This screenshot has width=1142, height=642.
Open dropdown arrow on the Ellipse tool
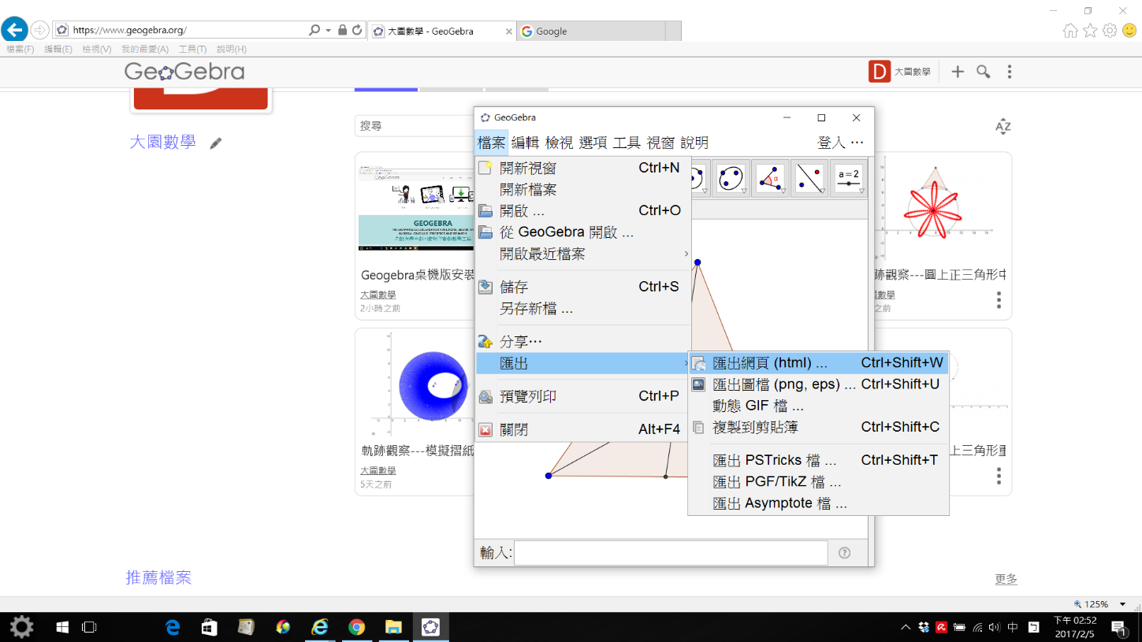tap(744, 191)
